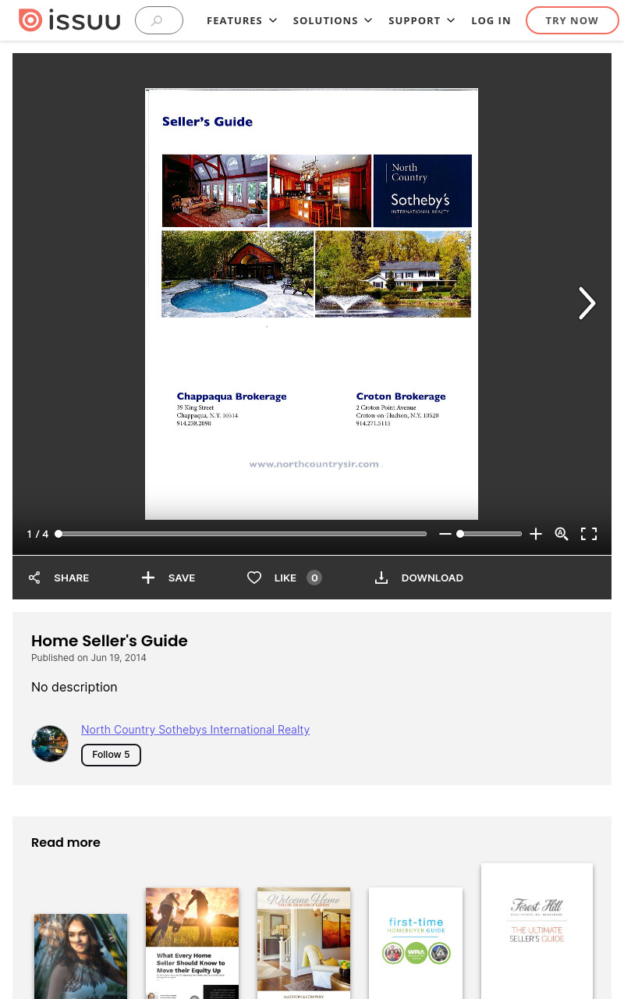Click the No description text
The width and height of the screenshot is (624, 999).
pos(74,687)
